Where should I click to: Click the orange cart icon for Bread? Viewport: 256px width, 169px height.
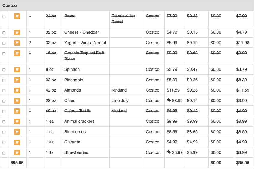point(17,16)
